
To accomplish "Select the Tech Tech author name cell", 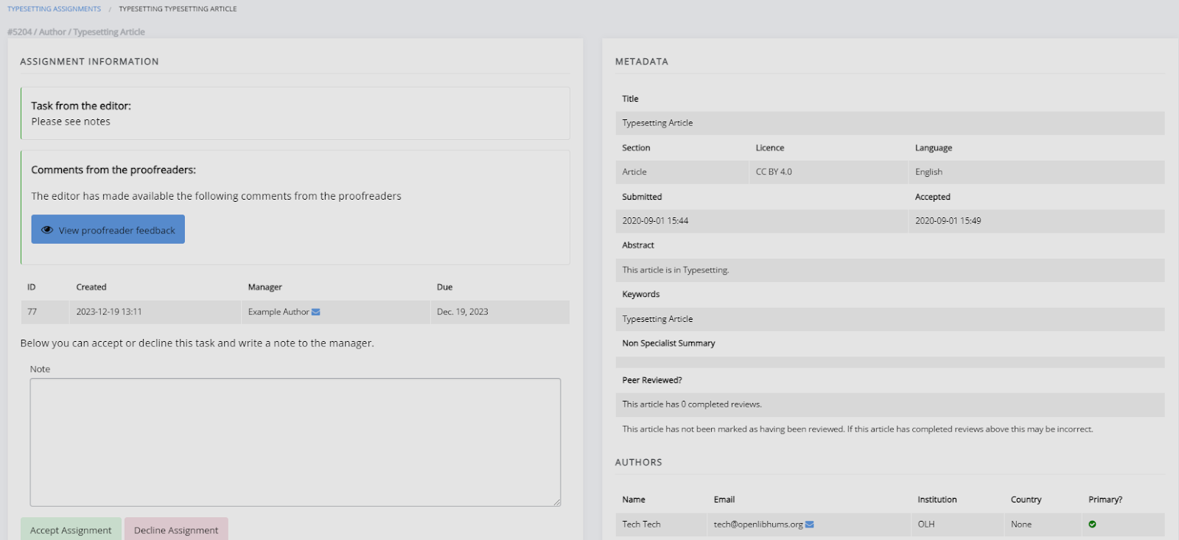I will click(641, 525).
